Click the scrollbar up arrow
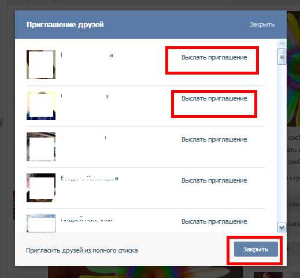The image size is (300, 278). 282,44
